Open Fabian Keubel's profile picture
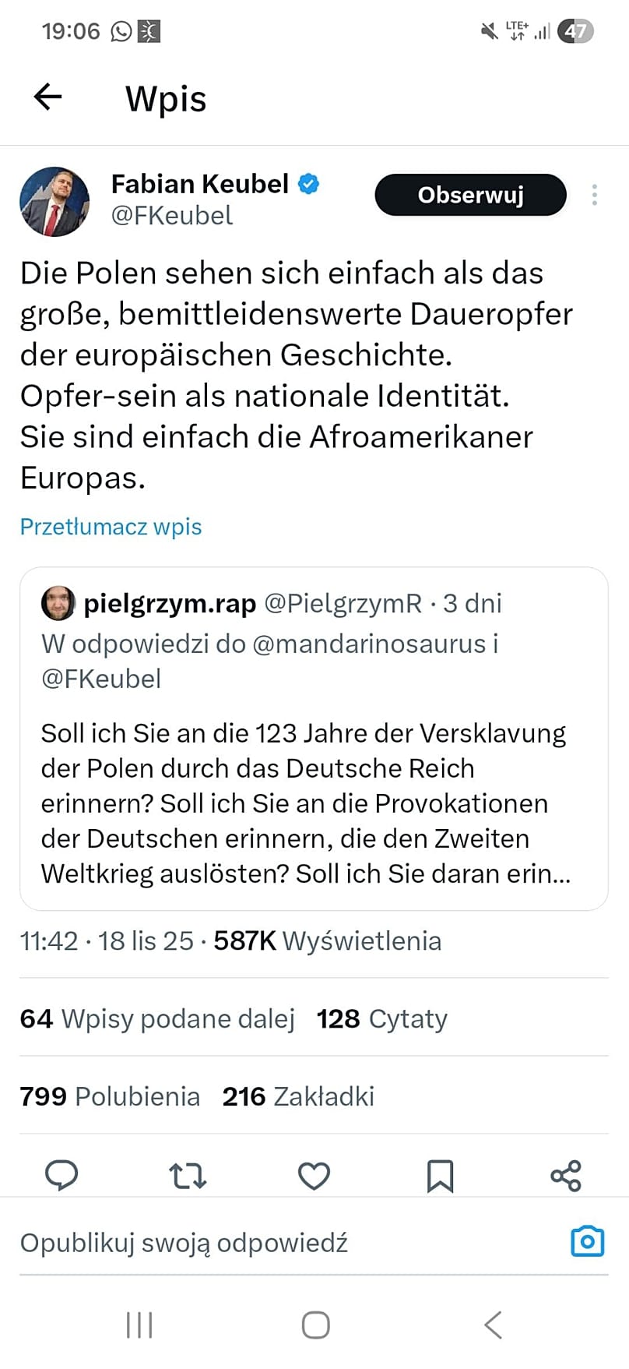629x1369 pixels. (x=54, y=201)
